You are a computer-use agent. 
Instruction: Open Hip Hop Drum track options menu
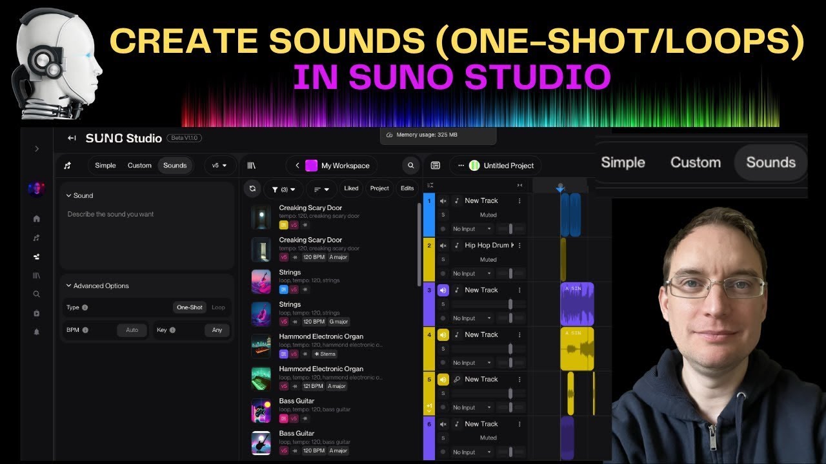[x=519, y=246]
